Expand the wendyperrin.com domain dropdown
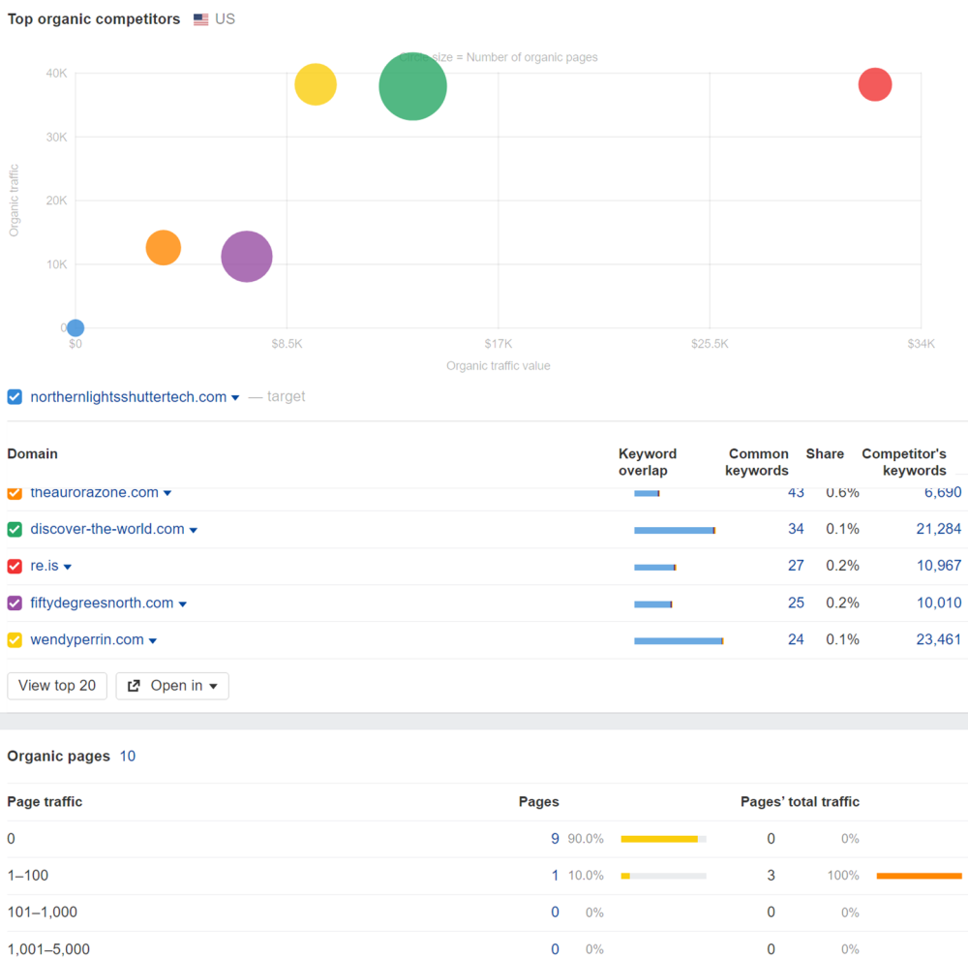 tap(153, 640)
